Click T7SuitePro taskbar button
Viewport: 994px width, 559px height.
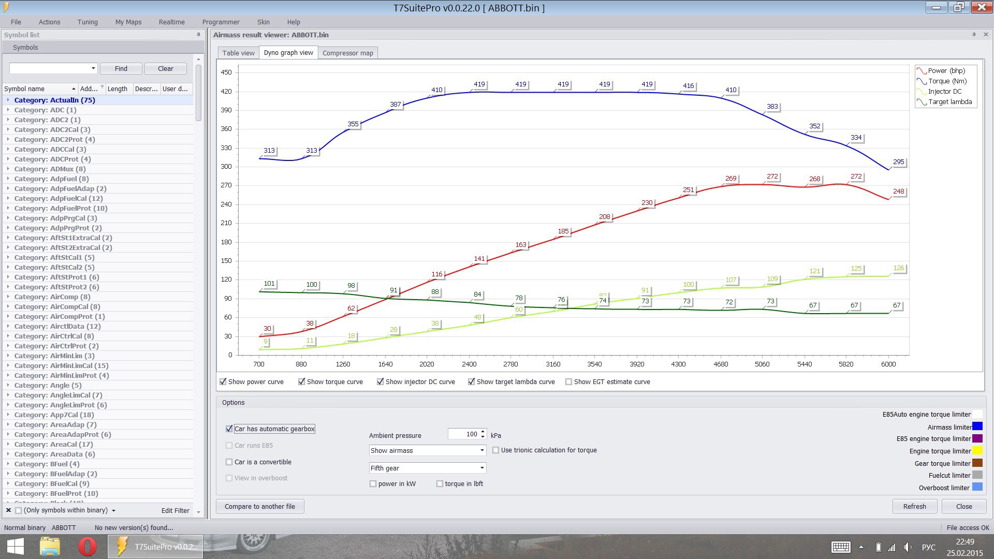155,547
